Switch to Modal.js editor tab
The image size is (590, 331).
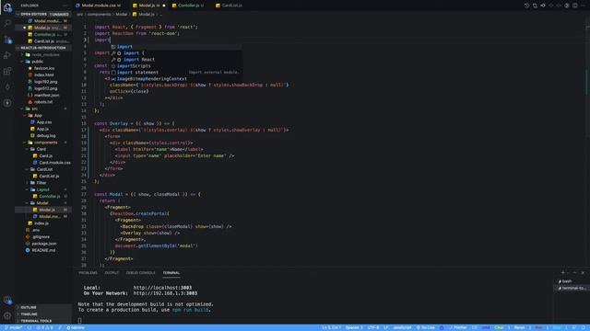pyautogui.click(x=149, y=6)
